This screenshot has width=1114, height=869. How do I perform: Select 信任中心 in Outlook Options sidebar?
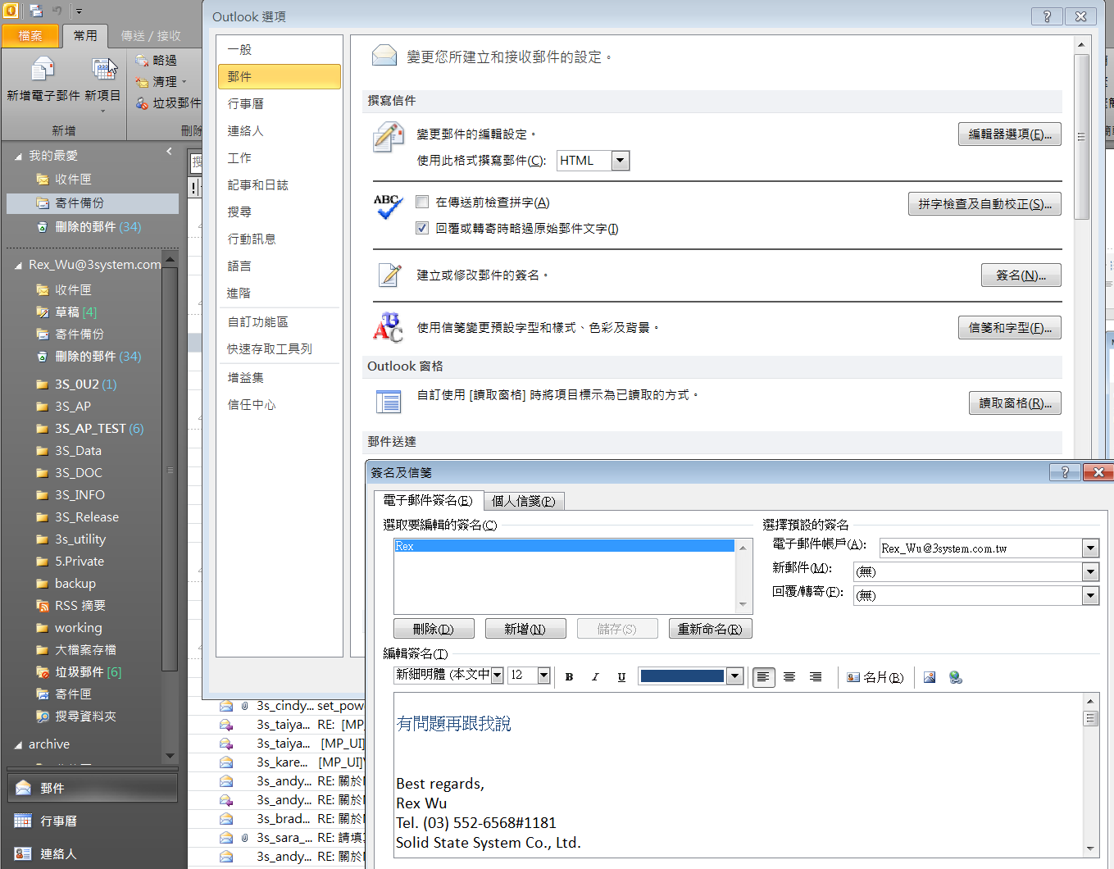click(280, 404)
